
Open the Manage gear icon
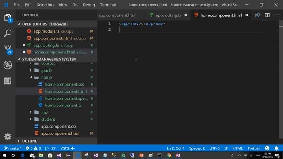(8, 136)
